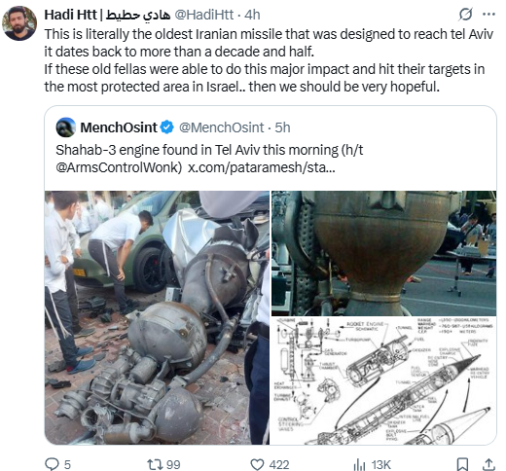Repost this tweet via the retweet icon
The height and width of the screenshot is (471, 506).
(x=154, y=464)
